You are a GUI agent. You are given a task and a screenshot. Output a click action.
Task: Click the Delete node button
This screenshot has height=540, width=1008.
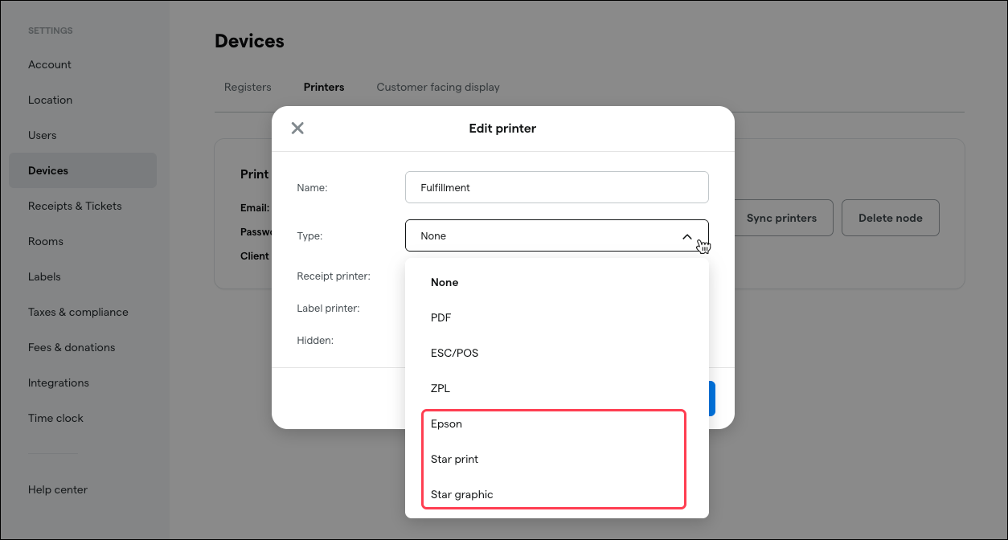[891, 218]
